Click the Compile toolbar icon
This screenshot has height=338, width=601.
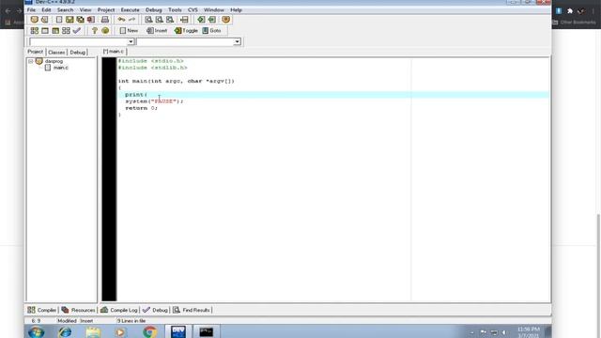[34, 31]
